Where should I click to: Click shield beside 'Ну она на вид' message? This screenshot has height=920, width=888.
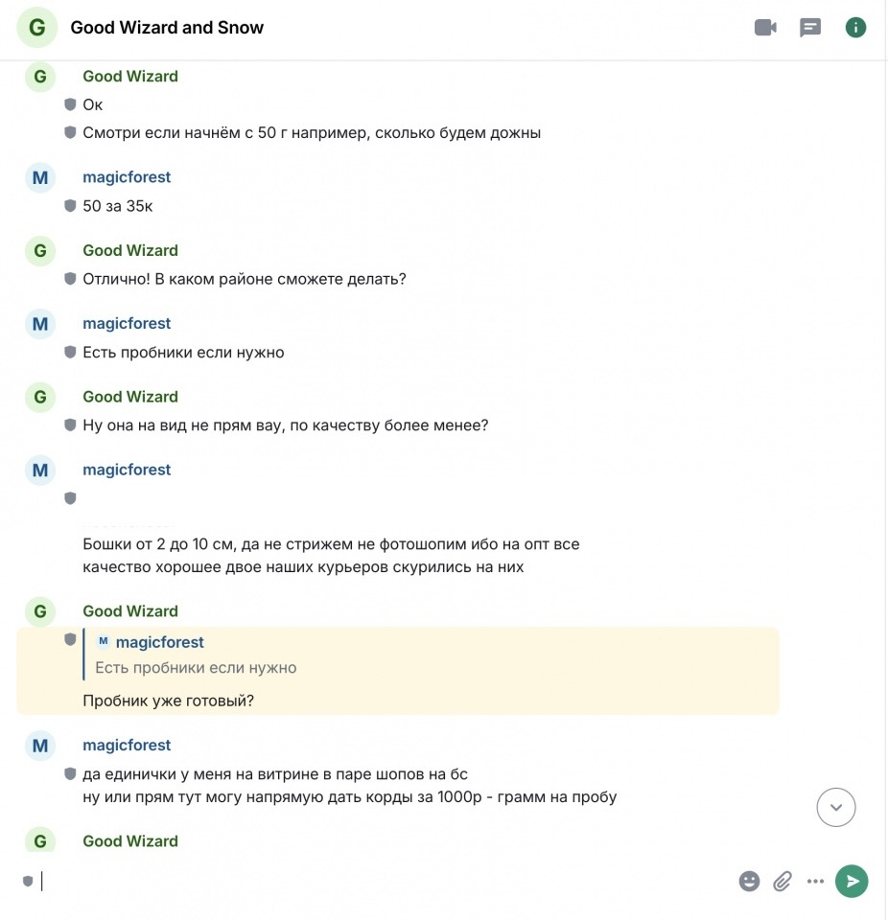tap(70, 425)
